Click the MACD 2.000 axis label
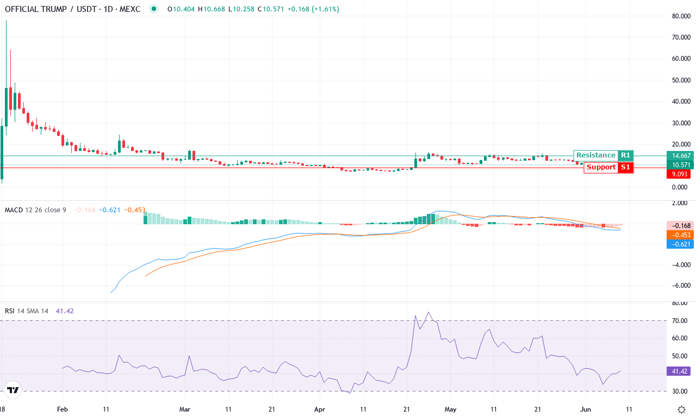696x417 pixels. 681,203
